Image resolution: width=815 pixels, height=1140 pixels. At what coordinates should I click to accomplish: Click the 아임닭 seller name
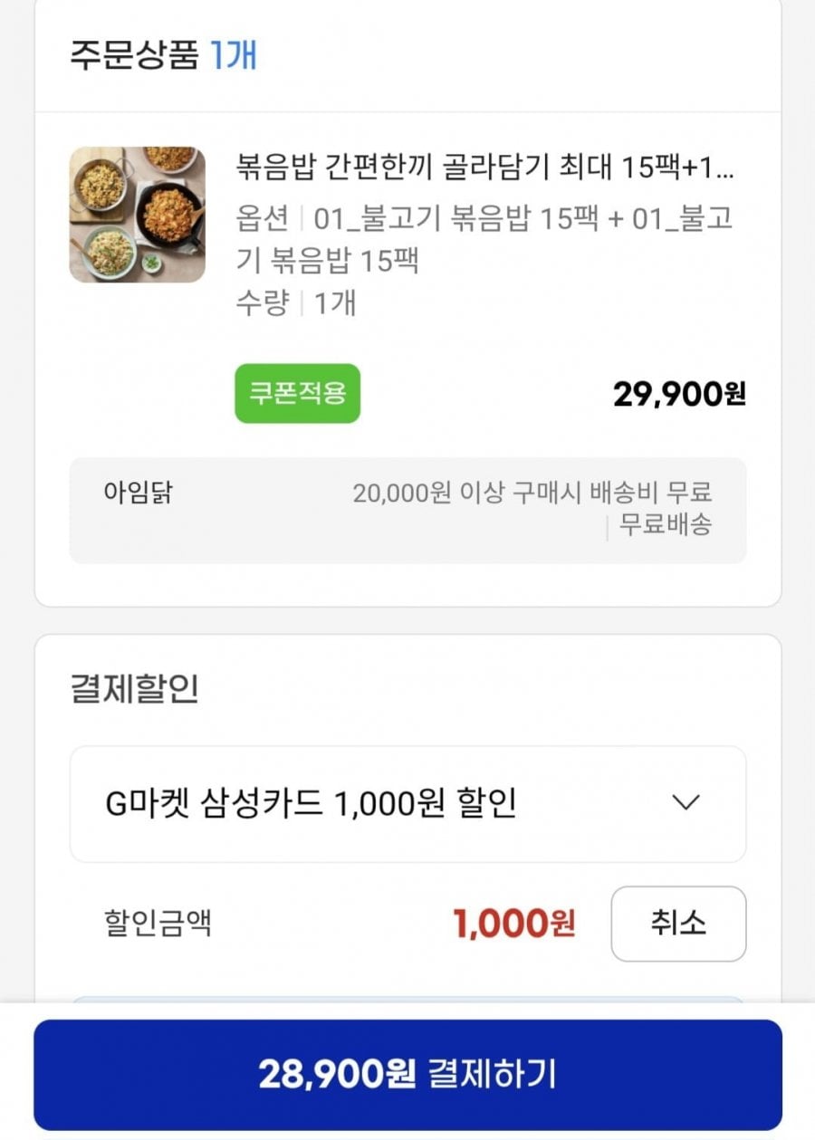(138, 493)
